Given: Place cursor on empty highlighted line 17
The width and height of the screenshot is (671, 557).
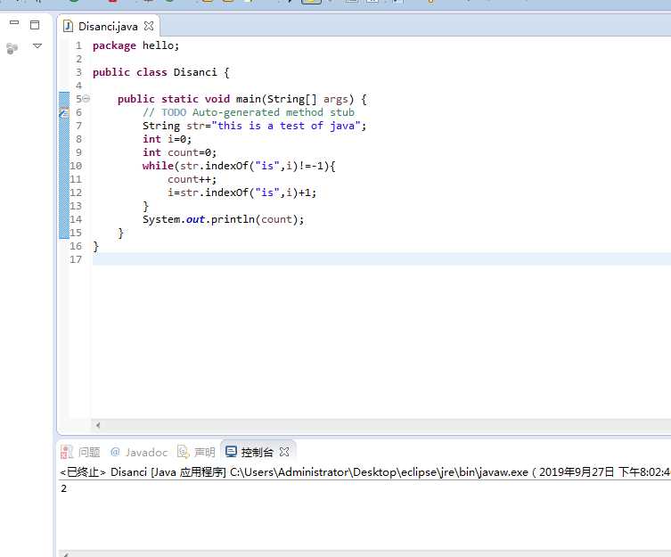Looking at the screenshot, I should (381, 259).
